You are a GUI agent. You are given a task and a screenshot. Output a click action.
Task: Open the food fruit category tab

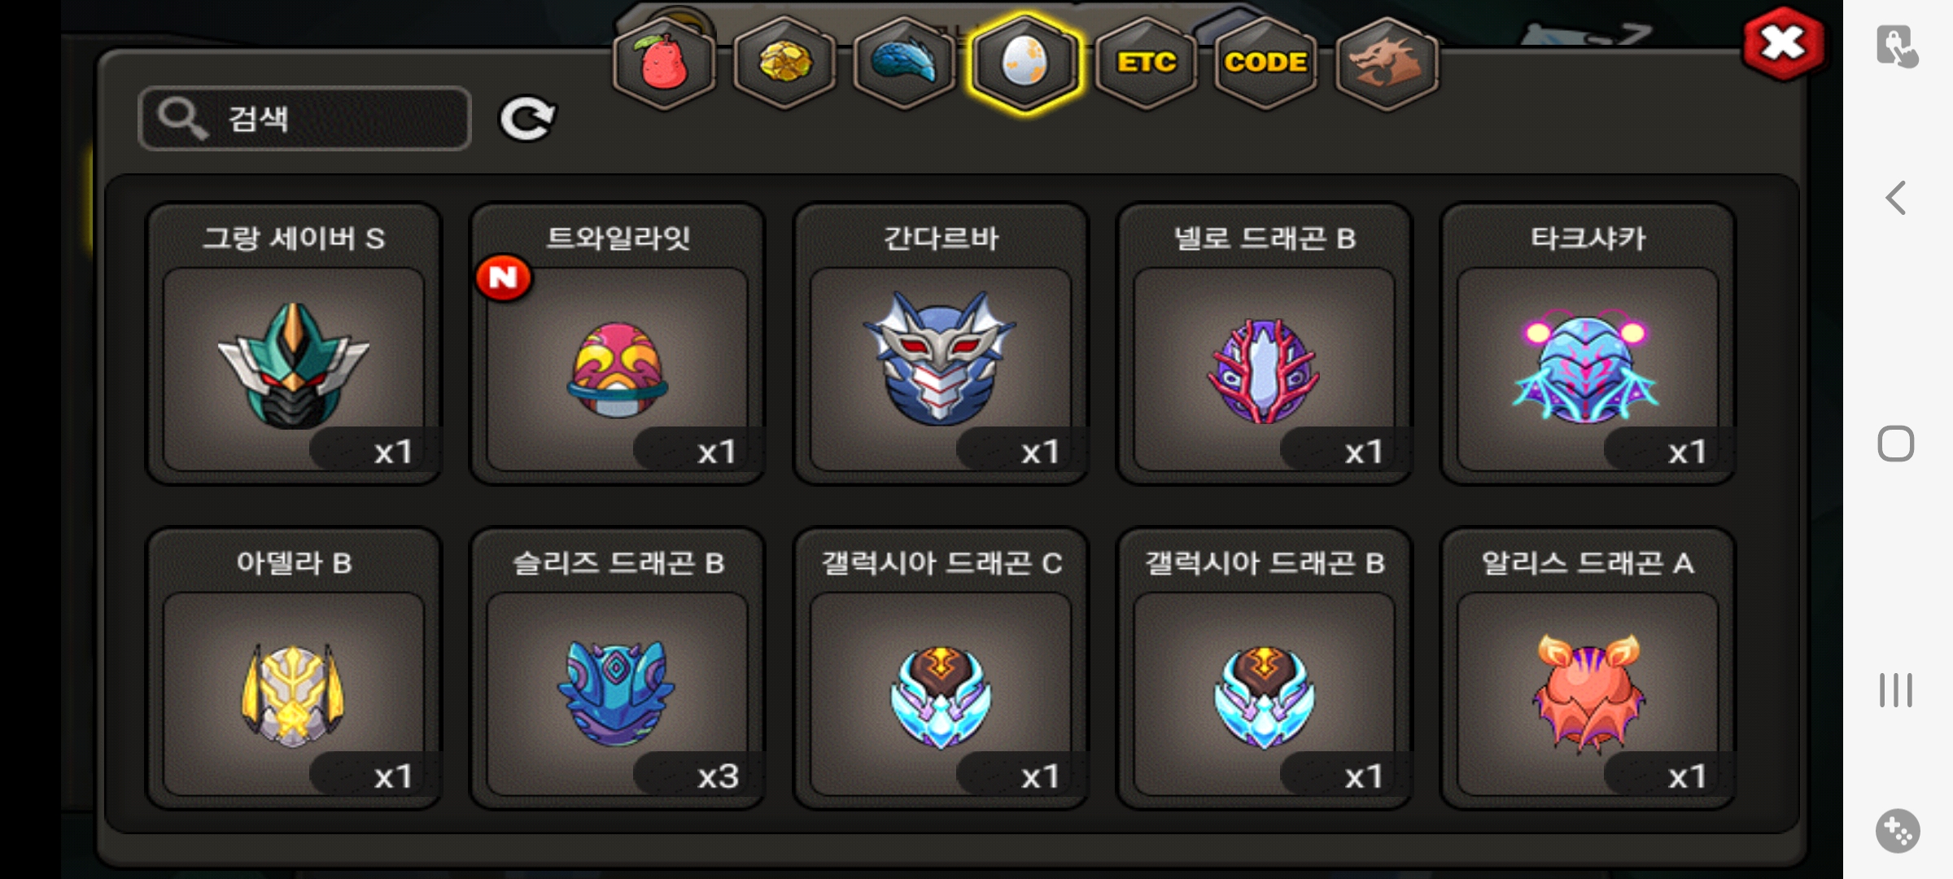pos(664,63)
